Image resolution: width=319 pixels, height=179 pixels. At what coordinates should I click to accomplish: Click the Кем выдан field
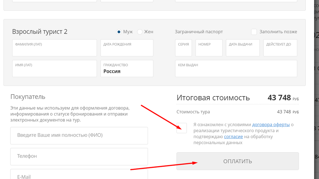(236, 69)
